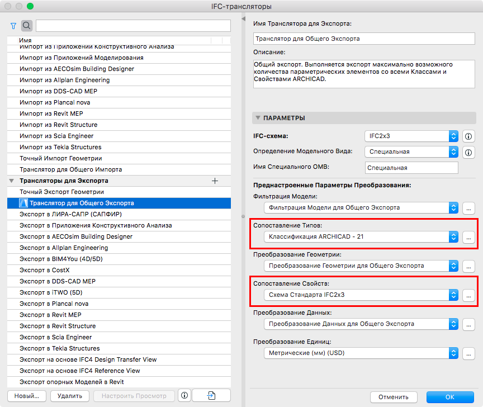Select Экспорт на основе IFC4 Reference View

pos(119,371)
